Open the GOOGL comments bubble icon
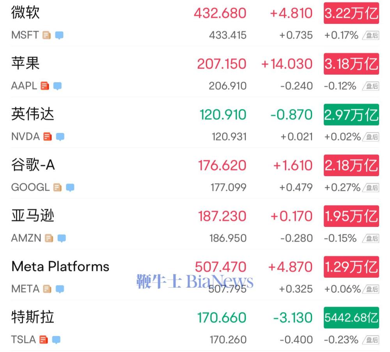 (x=70, y=187)
